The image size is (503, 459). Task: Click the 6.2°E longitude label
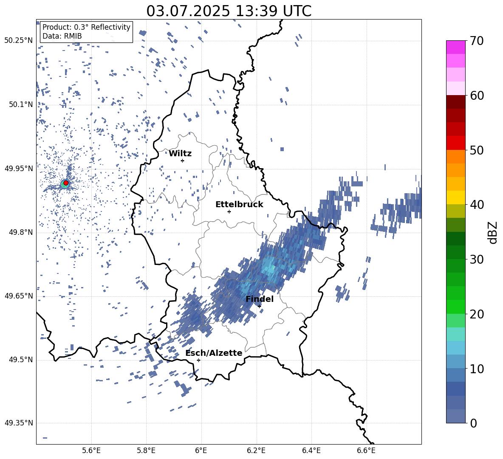point(256,451)
